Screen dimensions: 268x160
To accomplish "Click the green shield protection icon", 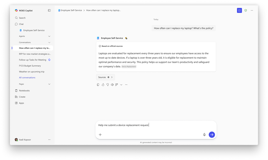I will pyautogui.click(x=246, y=10).
